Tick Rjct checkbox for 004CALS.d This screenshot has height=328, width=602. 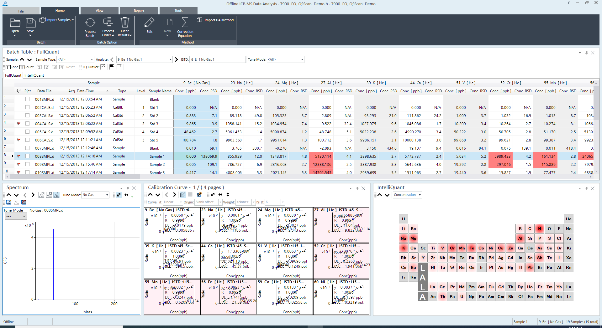coord(28,124)
